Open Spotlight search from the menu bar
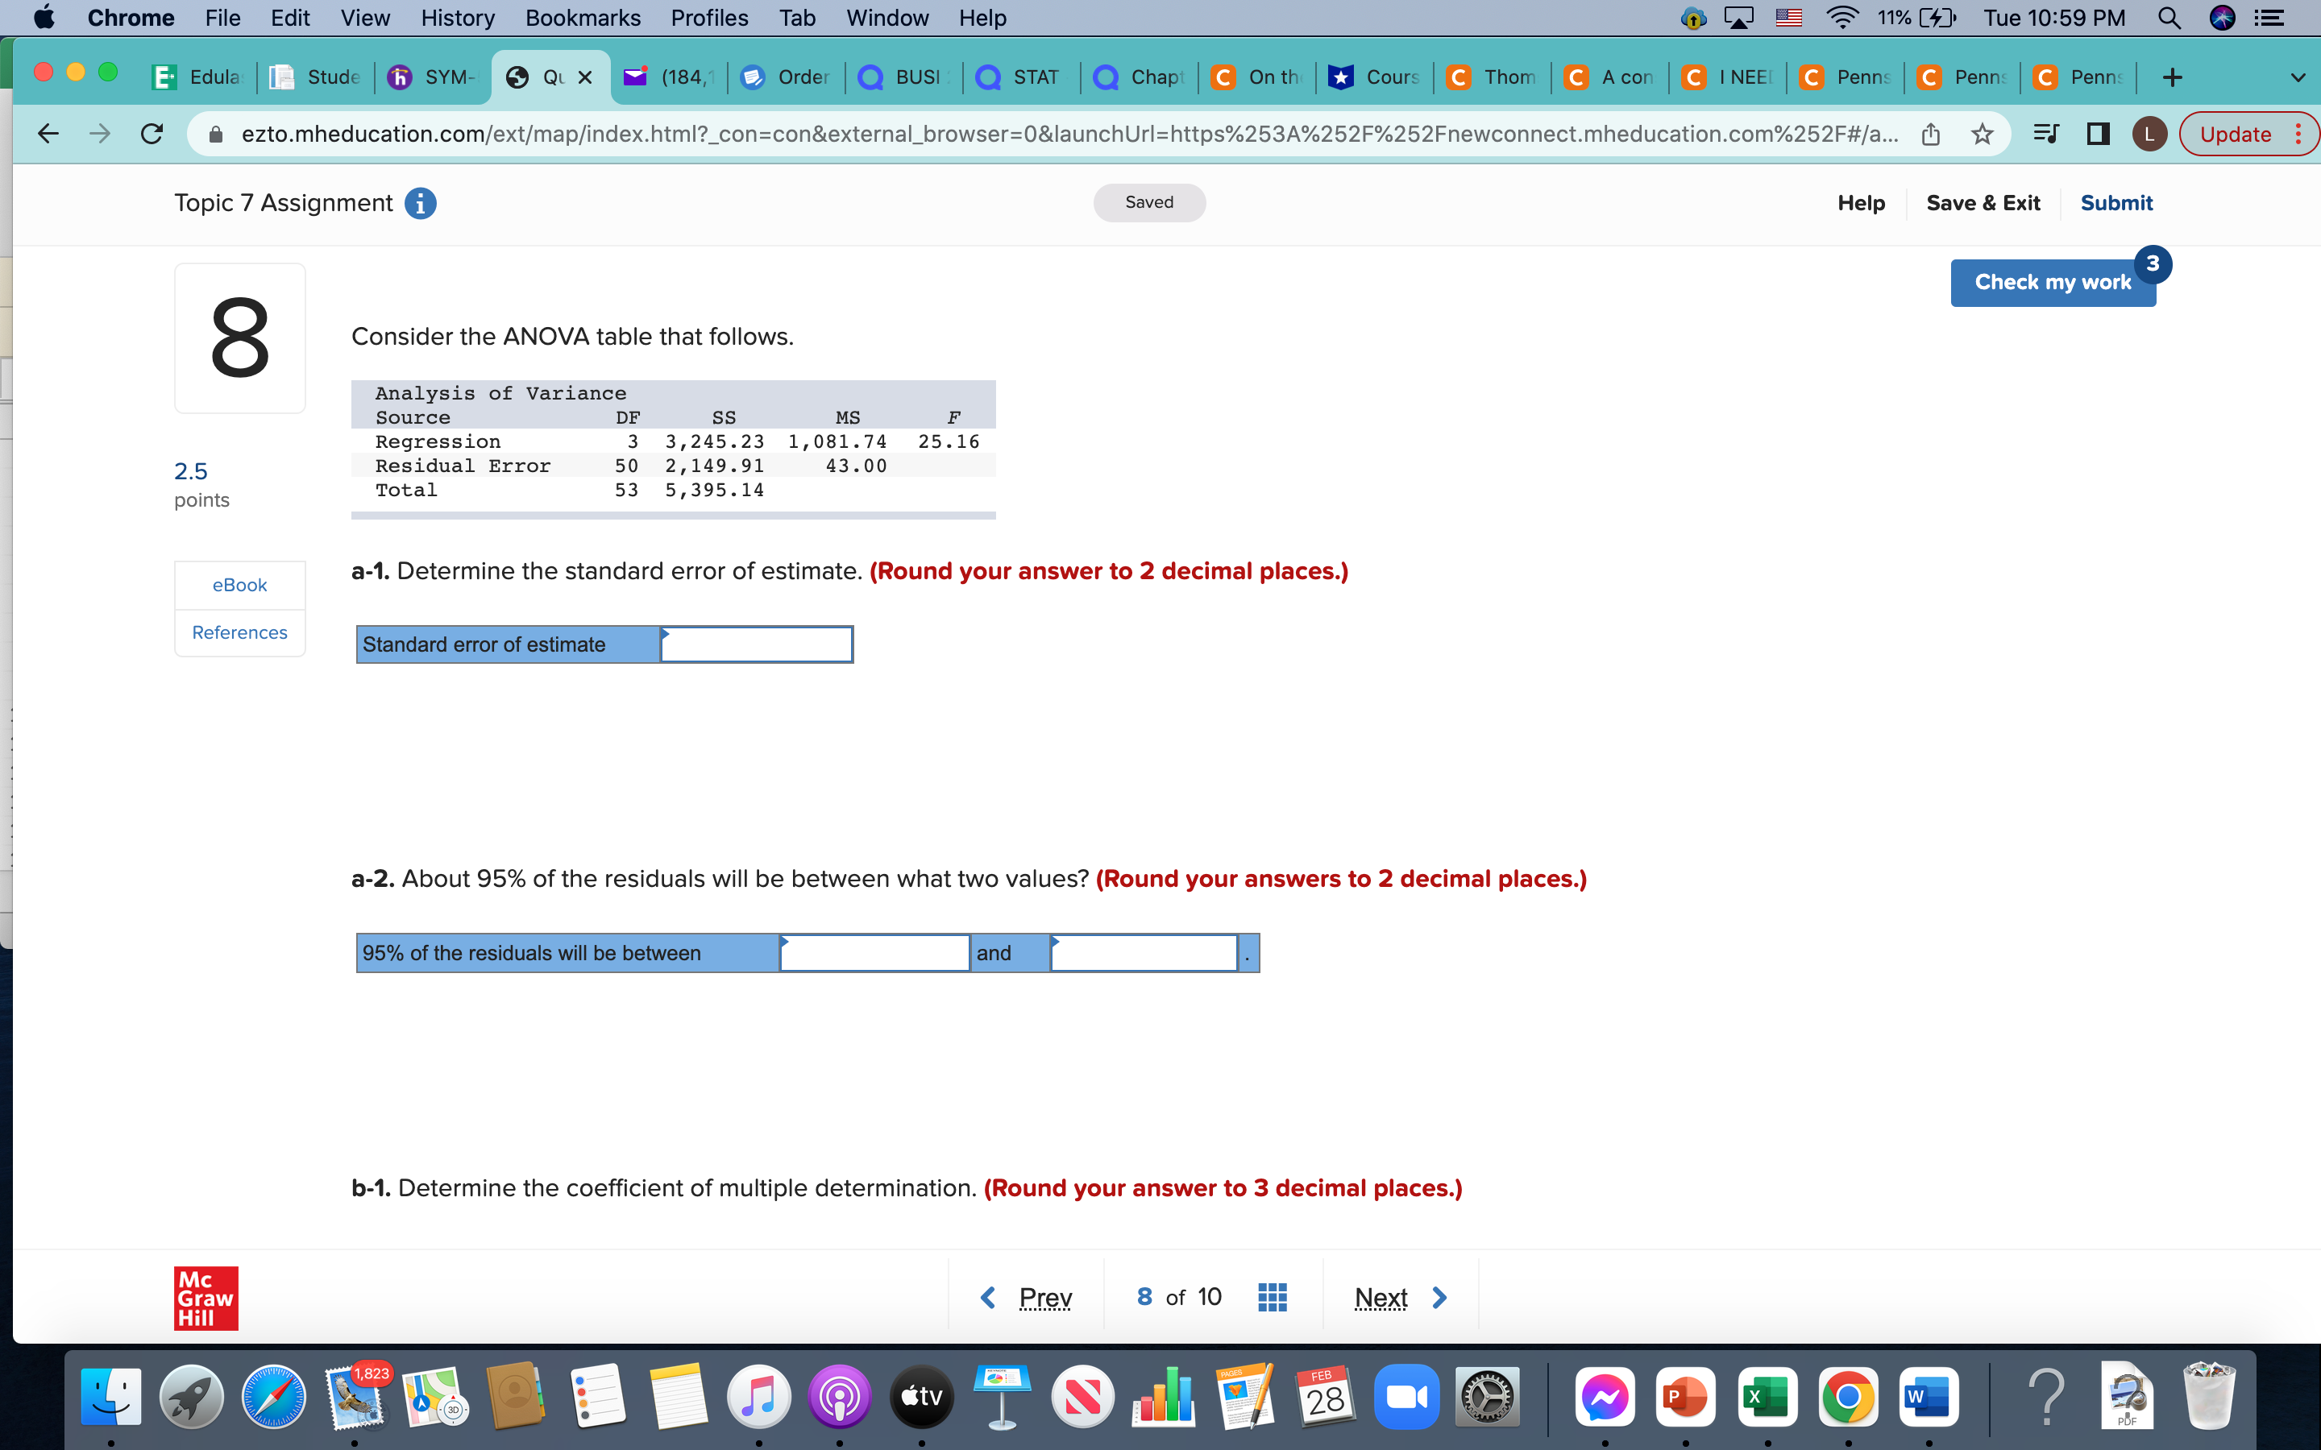 [2169, 17]
